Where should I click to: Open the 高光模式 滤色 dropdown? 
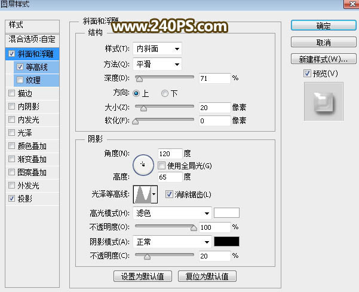click(172, 214)
